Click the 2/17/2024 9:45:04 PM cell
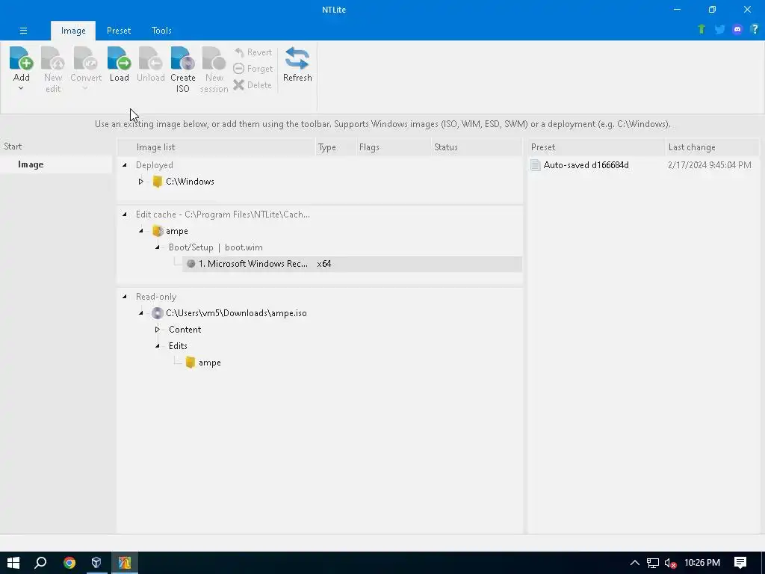The width and height of the screenshot is (765, 574). click(710, 165)
